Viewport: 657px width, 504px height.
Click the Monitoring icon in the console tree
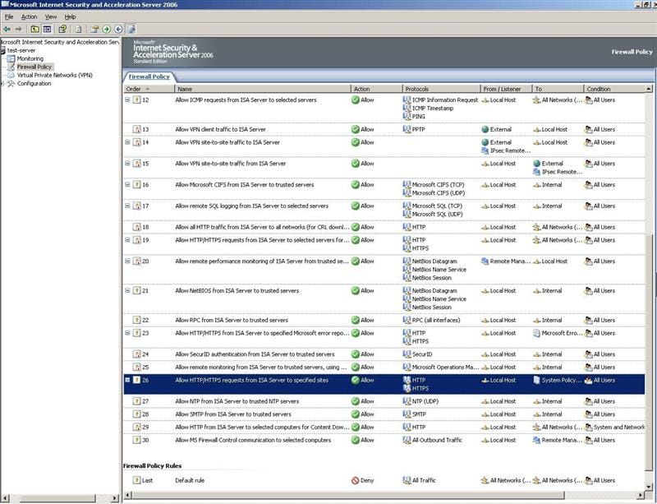pyautogui.click(x=11, y=58)
